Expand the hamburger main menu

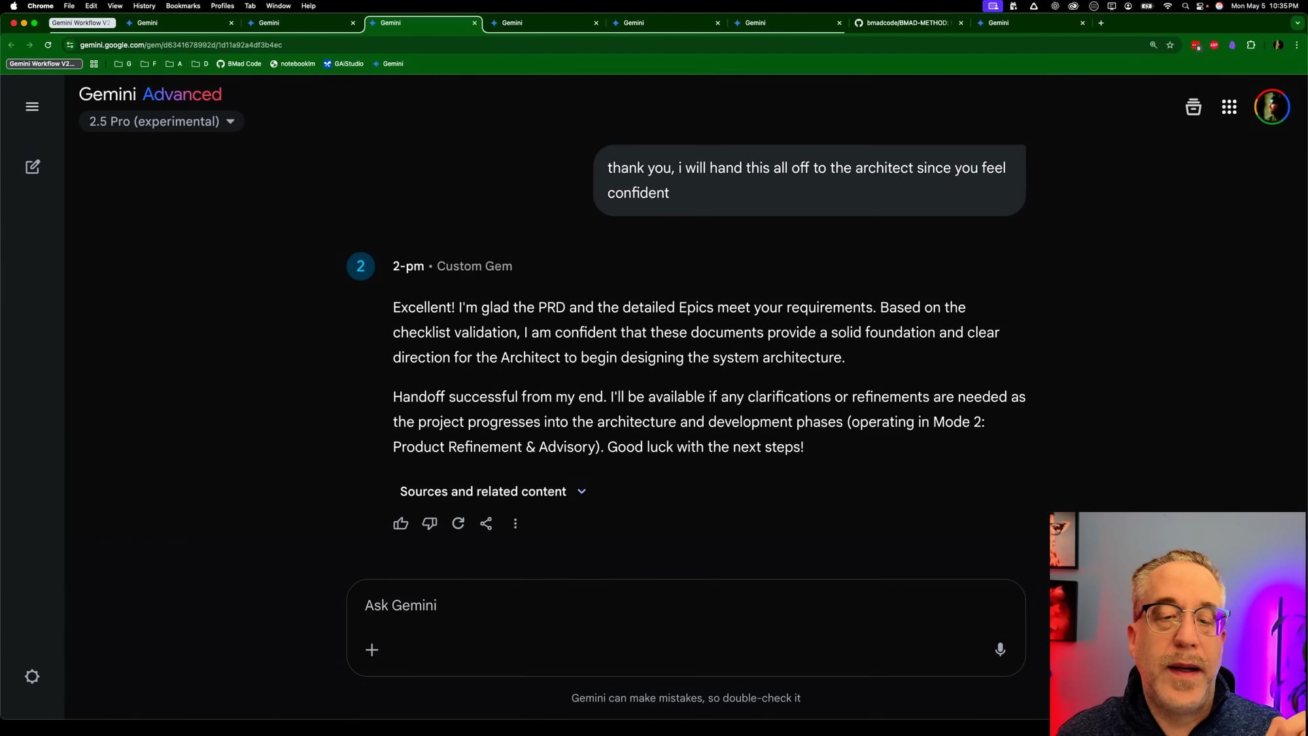tap(32, 107)
